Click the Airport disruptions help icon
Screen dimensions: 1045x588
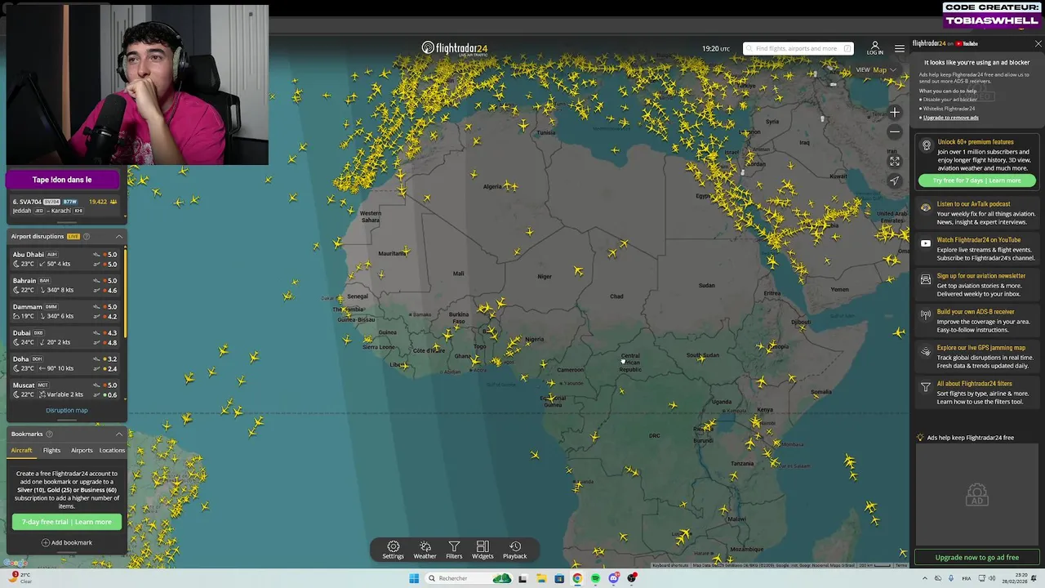[x=87, y=237]
